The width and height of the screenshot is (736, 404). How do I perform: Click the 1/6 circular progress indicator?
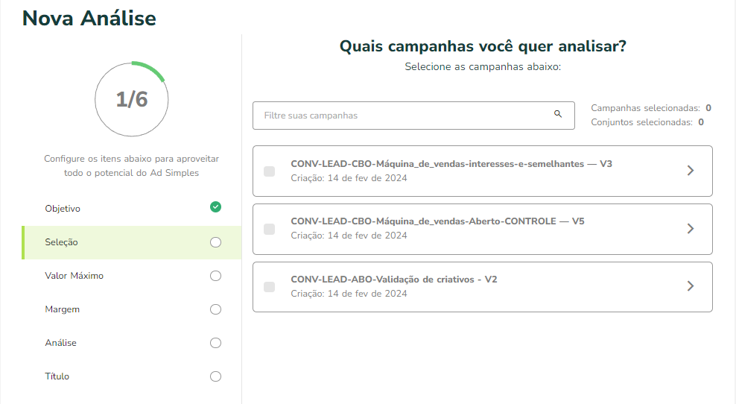click(x=132, y=99)
